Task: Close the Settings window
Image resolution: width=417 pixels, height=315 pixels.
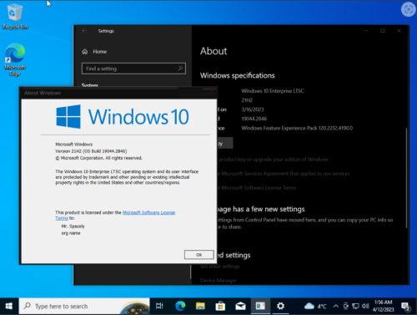Action: pyautogui.click(x=399, y=31)
